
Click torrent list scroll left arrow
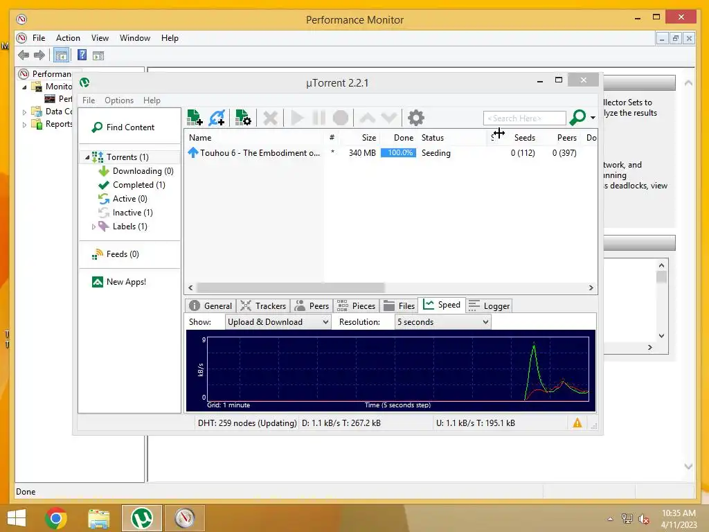tap(190, 287)
